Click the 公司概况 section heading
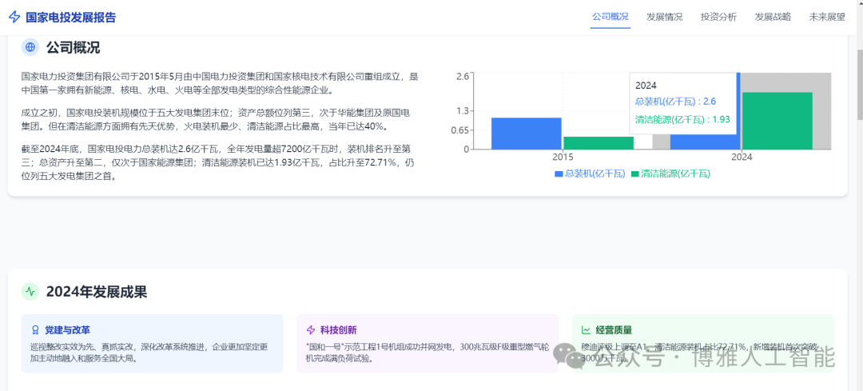 [74, 47]
